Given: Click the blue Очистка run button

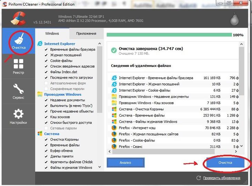Looking at the screenshot, I should pos(225,163).
